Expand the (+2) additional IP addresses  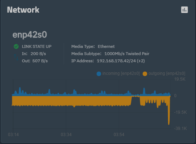[141, 61]
